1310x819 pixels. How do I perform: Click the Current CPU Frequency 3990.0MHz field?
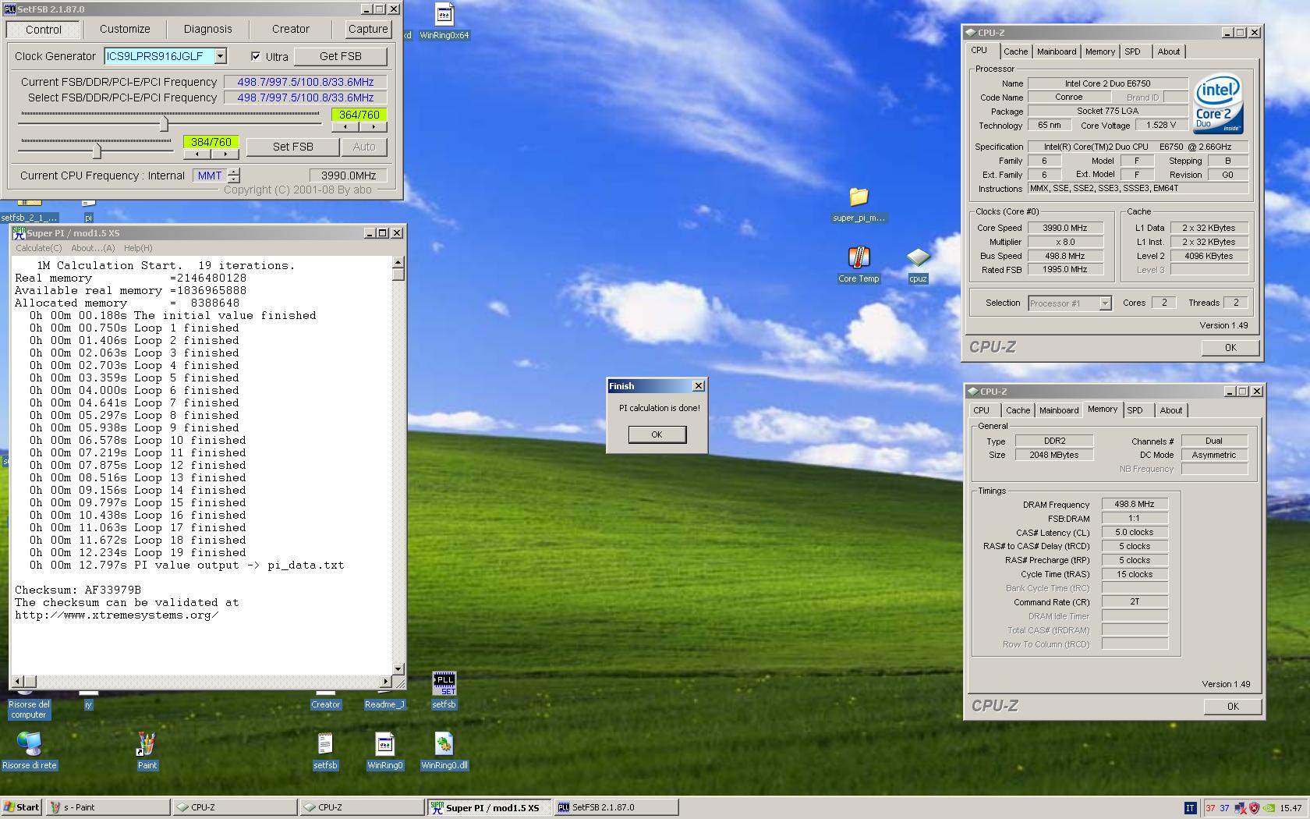[x=349, y=175]
